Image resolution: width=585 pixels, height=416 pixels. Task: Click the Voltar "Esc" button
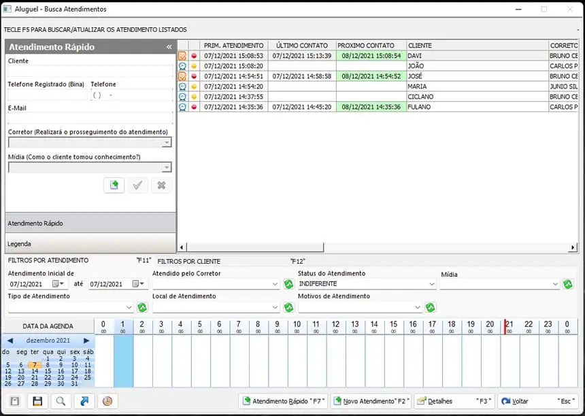[537, 401]
